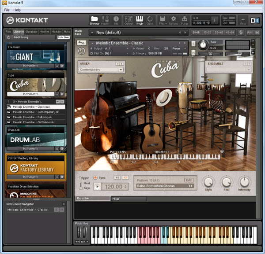Image resolution: width=265 pixels, height=254 pixels.
Task: Toggle the Host/Keys trigger switch
Action: pos(81,186)
